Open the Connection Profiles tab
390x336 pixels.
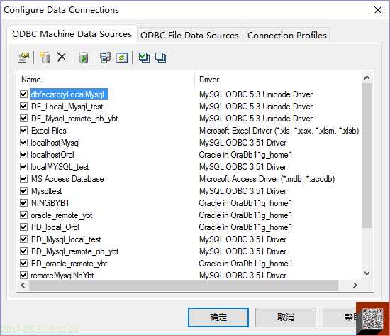pyautogui.click(x=286, y=36)
